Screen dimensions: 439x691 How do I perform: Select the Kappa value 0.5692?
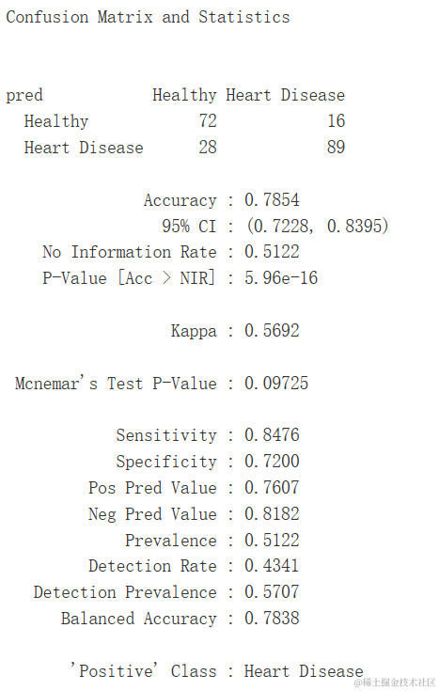(272, 331)
